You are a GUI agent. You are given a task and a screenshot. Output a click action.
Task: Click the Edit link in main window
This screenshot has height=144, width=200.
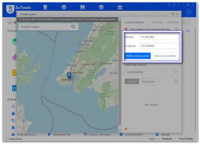(187, 31)
